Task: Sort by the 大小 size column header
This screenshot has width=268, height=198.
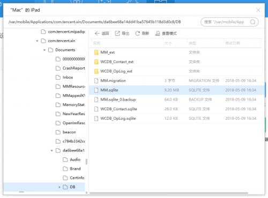Action: (168, 43)
